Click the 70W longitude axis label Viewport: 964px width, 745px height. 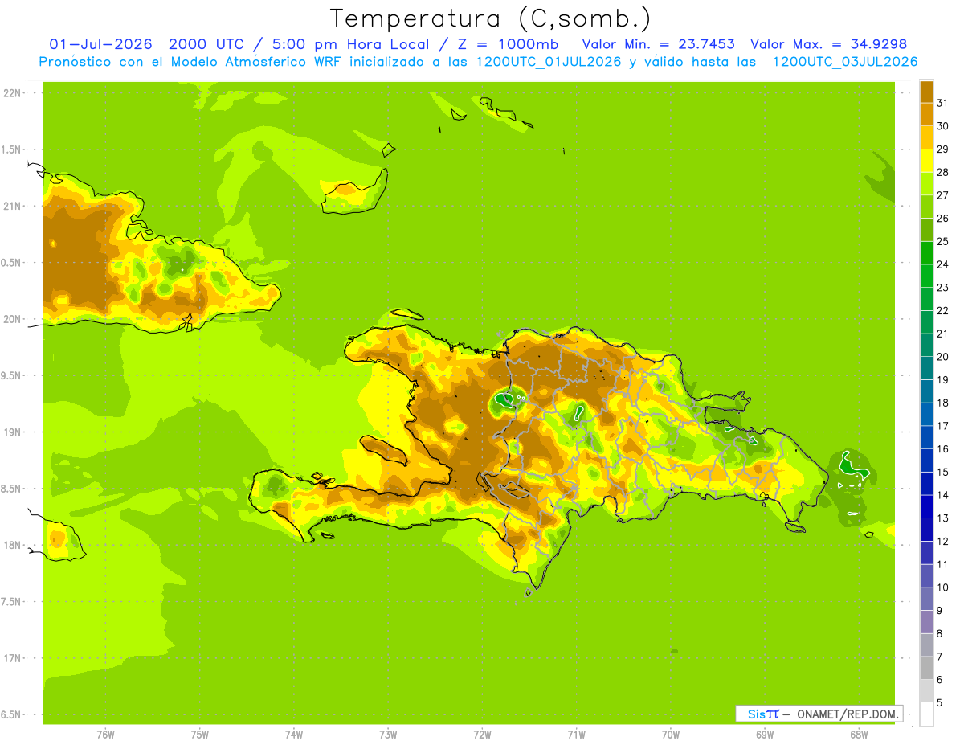coord(671,735)
